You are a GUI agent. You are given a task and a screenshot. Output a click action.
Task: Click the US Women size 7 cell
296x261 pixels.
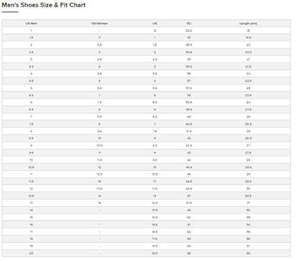pos(99,95)
